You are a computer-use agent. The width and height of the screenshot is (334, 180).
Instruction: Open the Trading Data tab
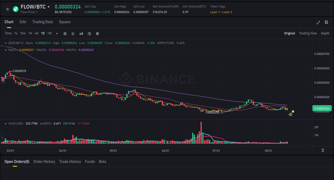42,22
